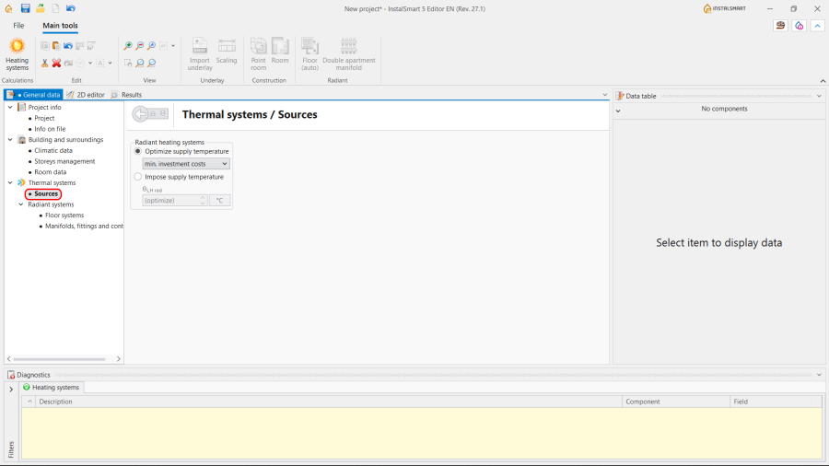Switch to the Main tools ribbon tab

(60, 26)
